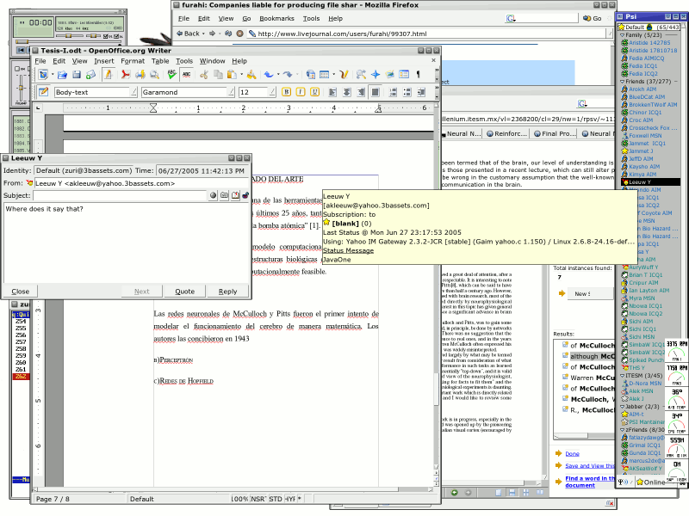Click the Styles and Formatting icon beside Body-text
The image size is (689, 516).
pyautogui.click(x=43, y=92)
